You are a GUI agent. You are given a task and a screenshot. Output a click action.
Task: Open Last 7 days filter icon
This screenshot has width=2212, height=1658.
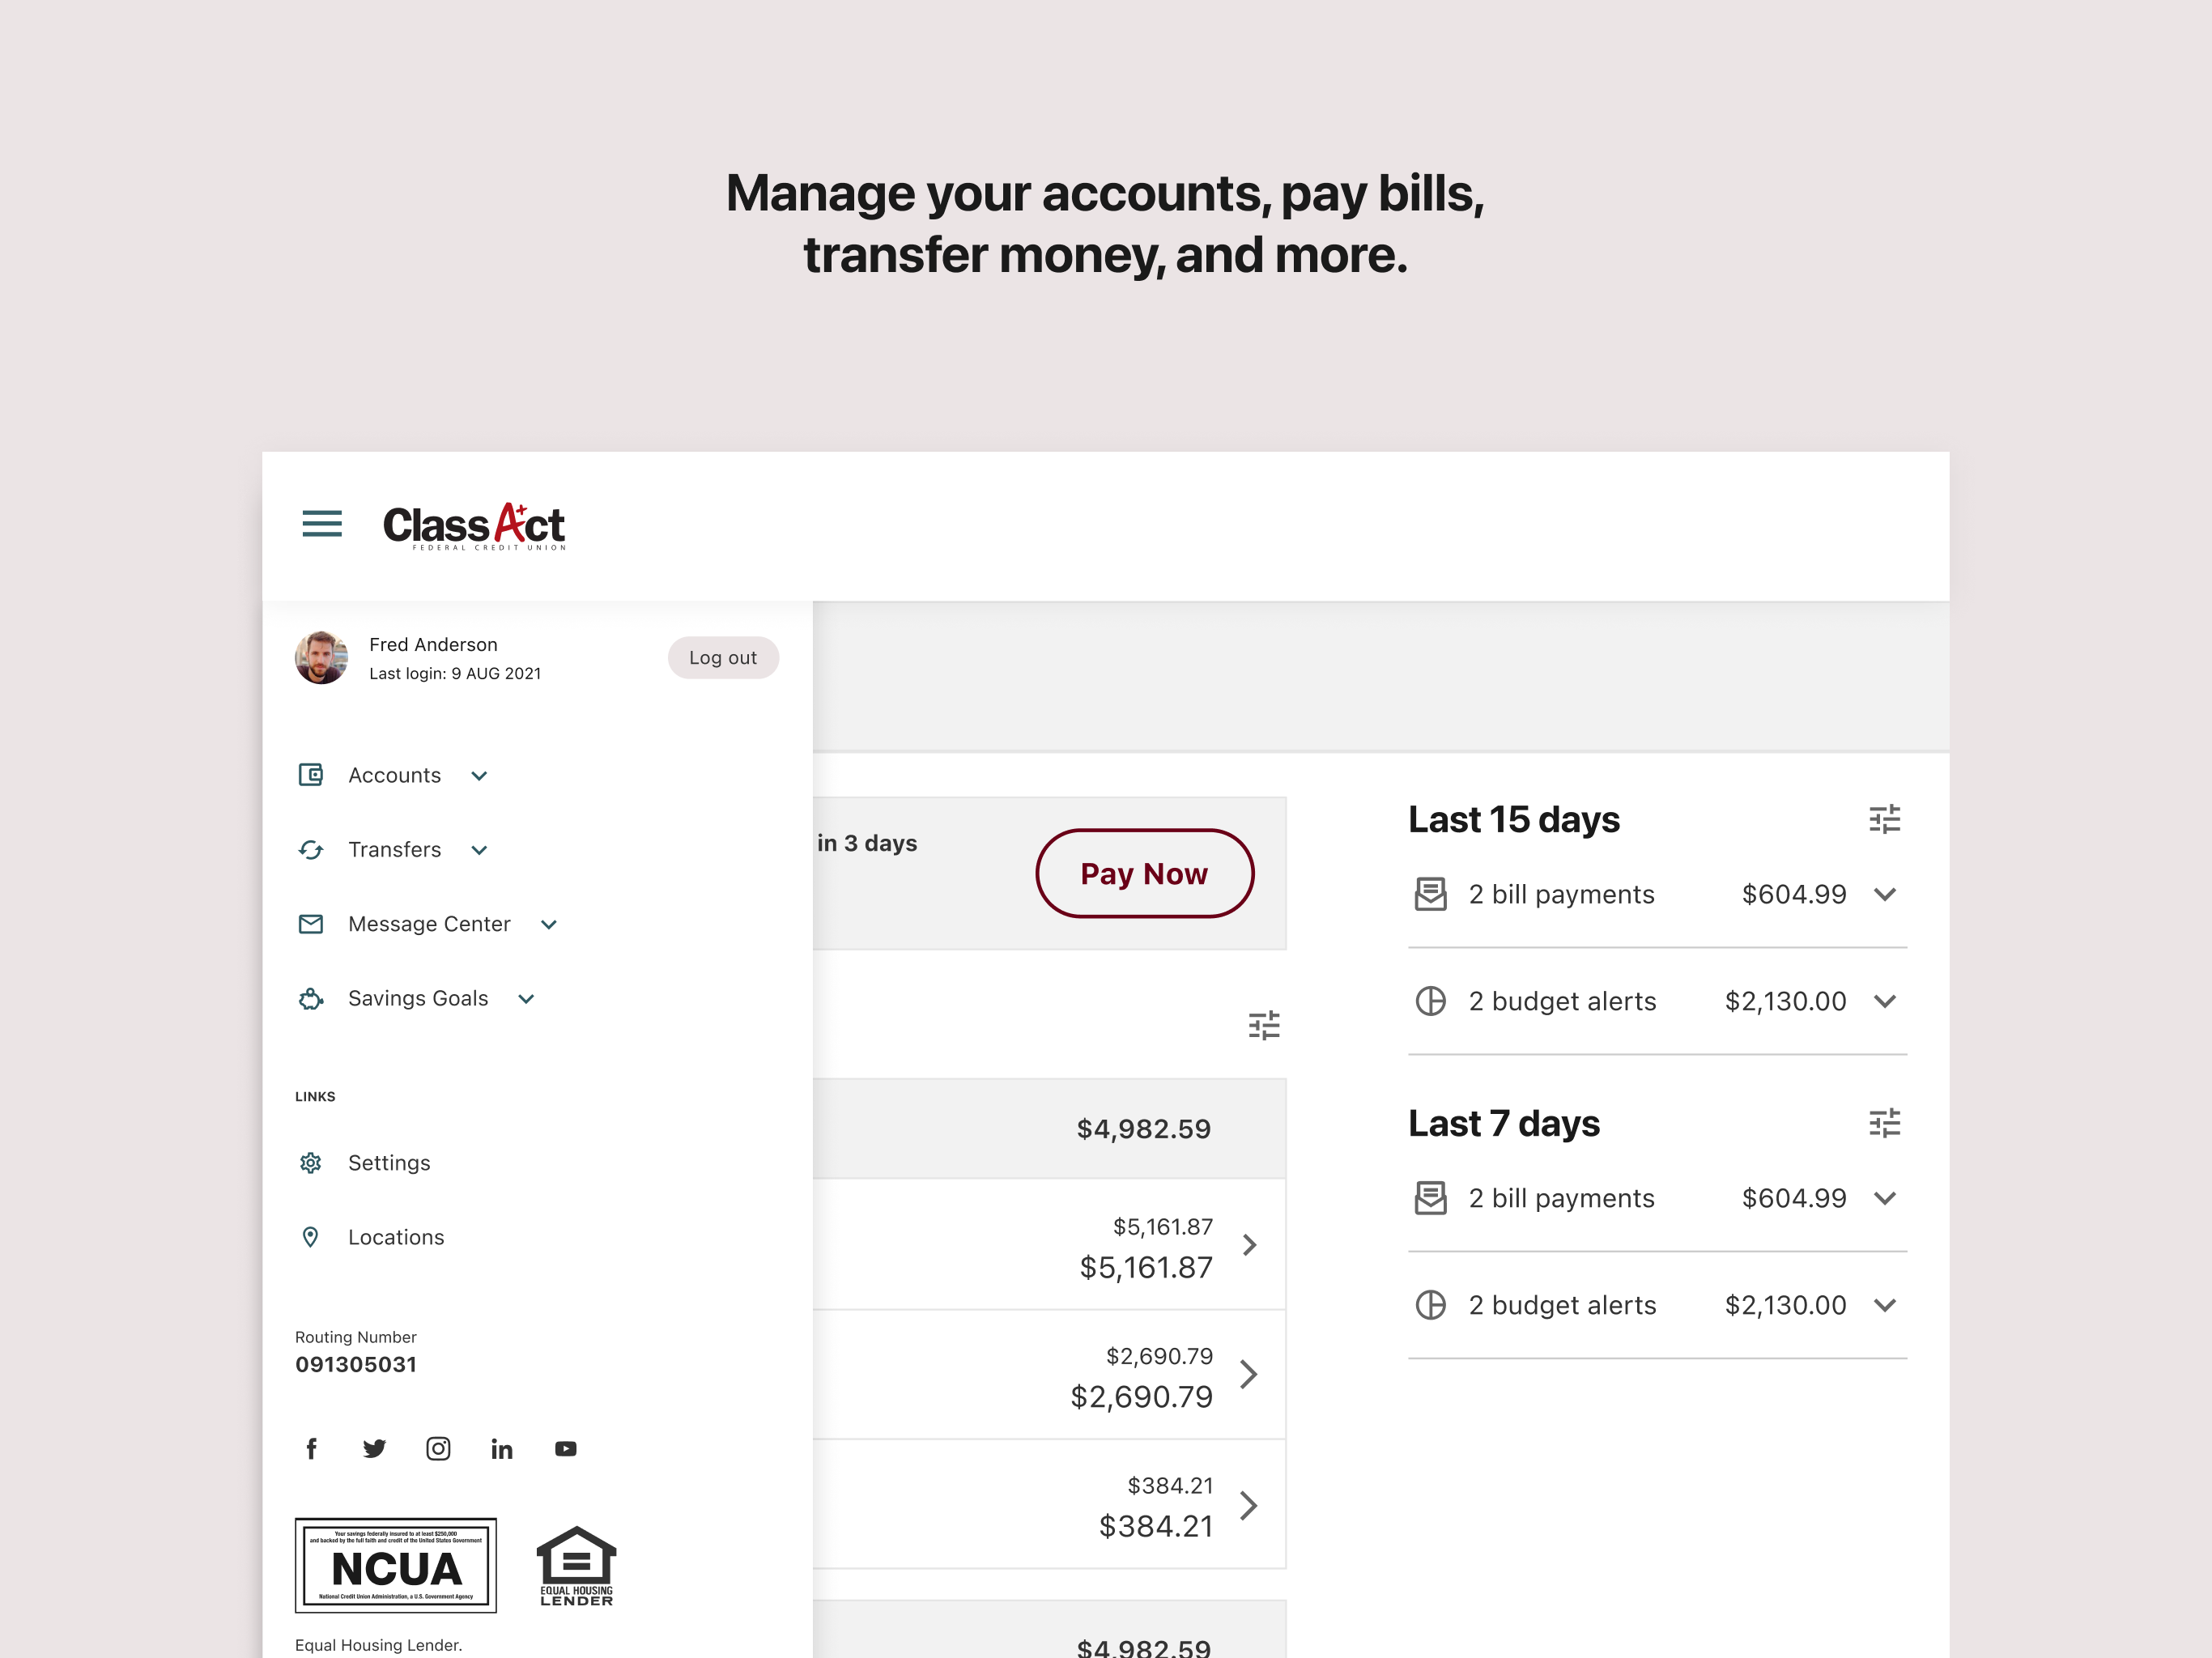(1885, 1123)
